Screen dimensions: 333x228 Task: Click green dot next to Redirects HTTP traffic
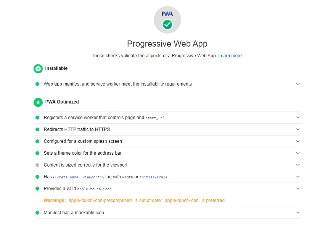(37, 129)
